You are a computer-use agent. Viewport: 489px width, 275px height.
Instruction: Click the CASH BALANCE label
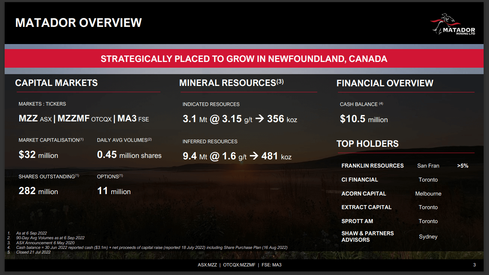click(x=362, y=104)
